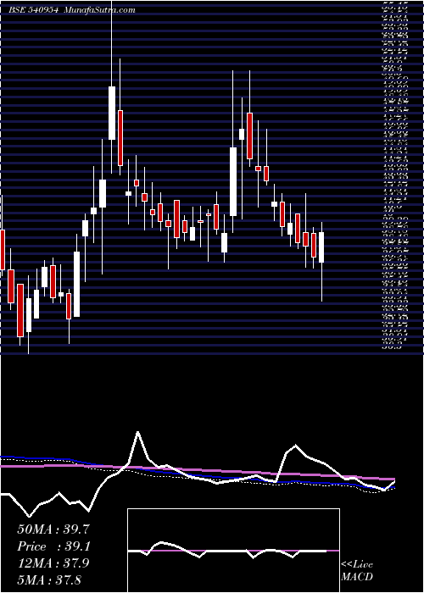This screenshot has height=593, width=424.
Task: Click the BSE 540954 ticker label
Action: (33, 10)
